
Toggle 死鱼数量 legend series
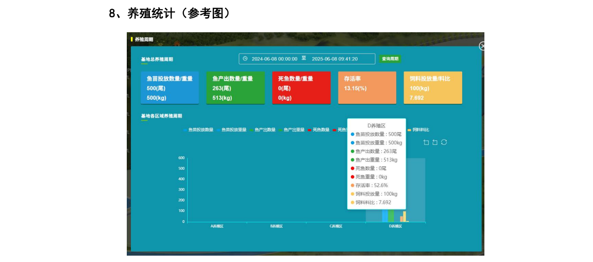(319, 130)
